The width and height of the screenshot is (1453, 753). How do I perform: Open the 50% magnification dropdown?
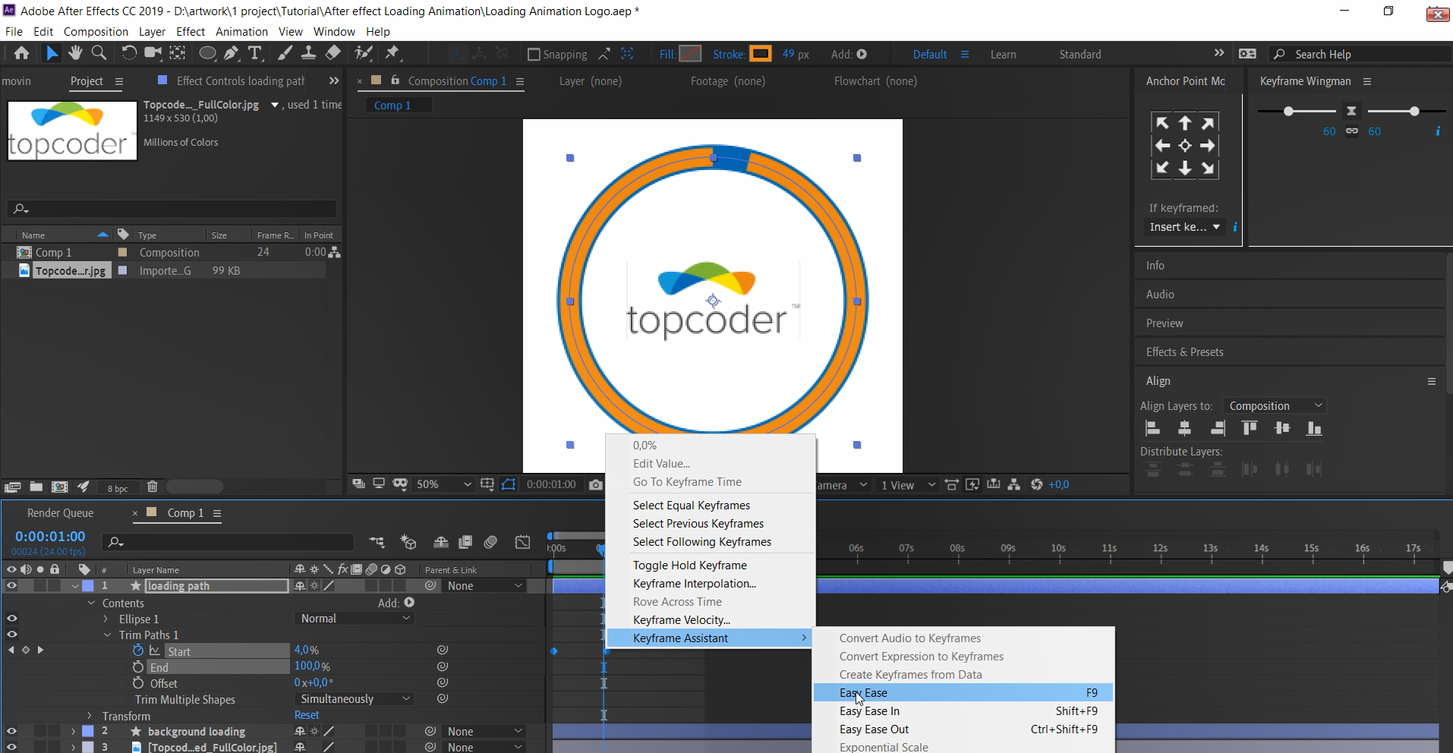point(443,484)
